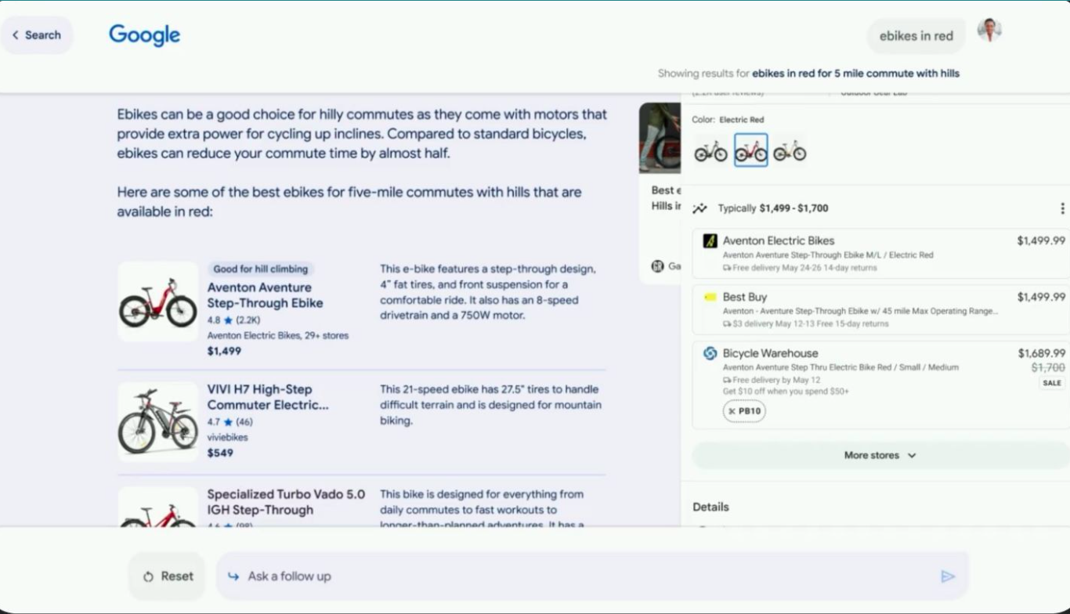
Task: Click the price trend chart icon
Action: [x=700, y=208]
